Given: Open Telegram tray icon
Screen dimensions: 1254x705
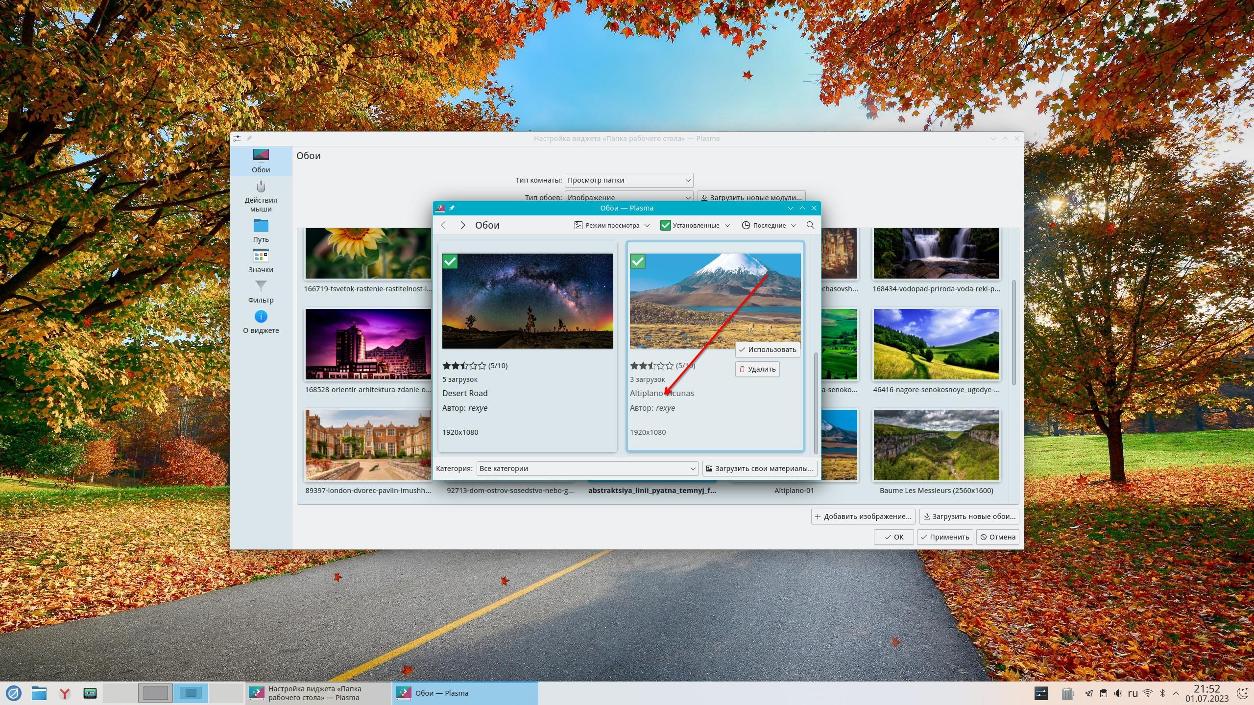Looking at the screenshot, I should point(1088,693).
